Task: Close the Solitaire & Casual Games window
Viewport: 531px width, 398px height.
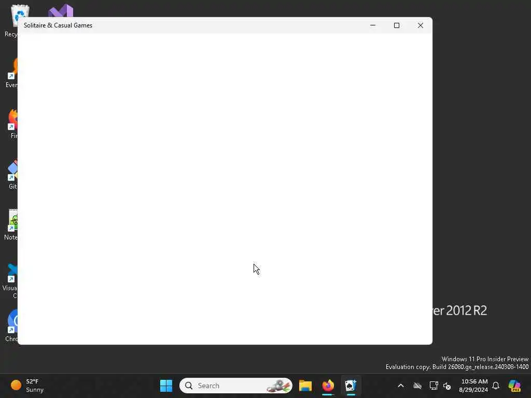Action: tap(420, 25)
